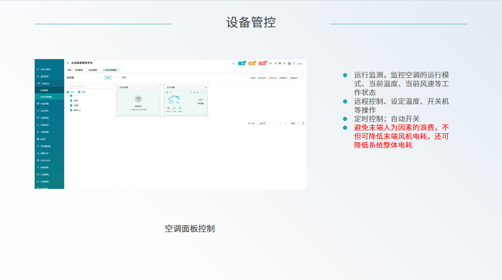Viewport: 502px width, 280px height.
Task: Click the search magnifier icon in header
Action: tap(233, 64)
